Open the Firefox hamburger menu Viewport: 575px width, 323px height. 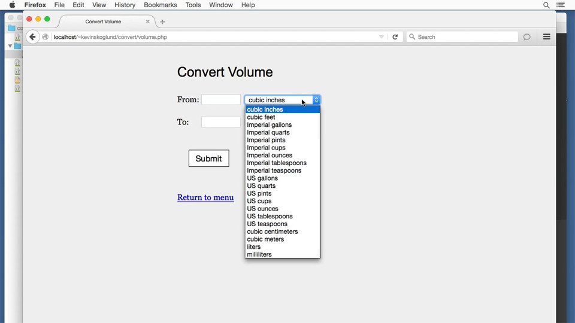(x=546, y=36)
